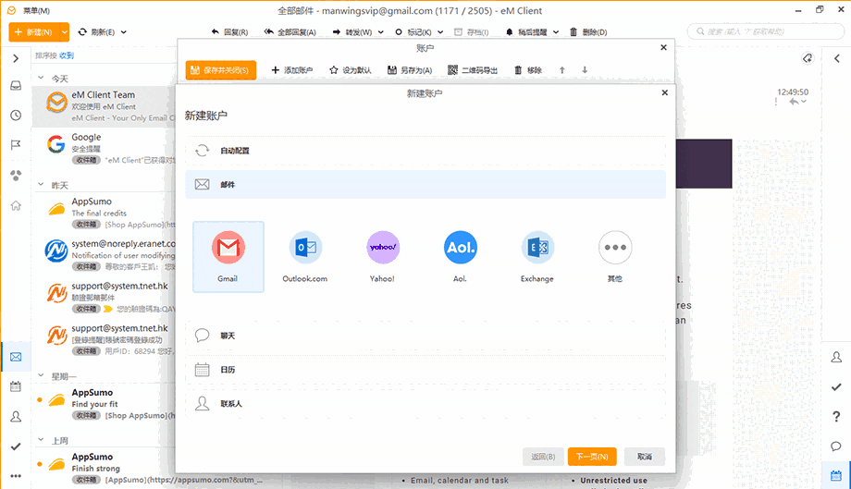The height and width of the screenshot is (489, 851).
Task: Collapse the 星期一 Monday group
Action: [41, 375]
